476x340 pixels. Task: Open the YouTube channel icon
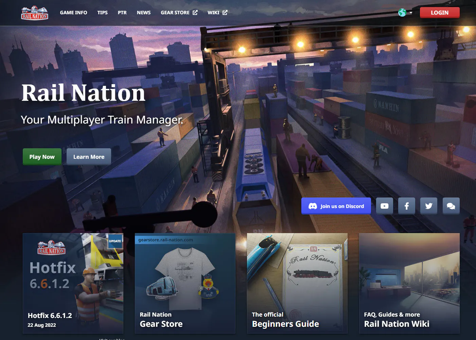pos(385,206)
